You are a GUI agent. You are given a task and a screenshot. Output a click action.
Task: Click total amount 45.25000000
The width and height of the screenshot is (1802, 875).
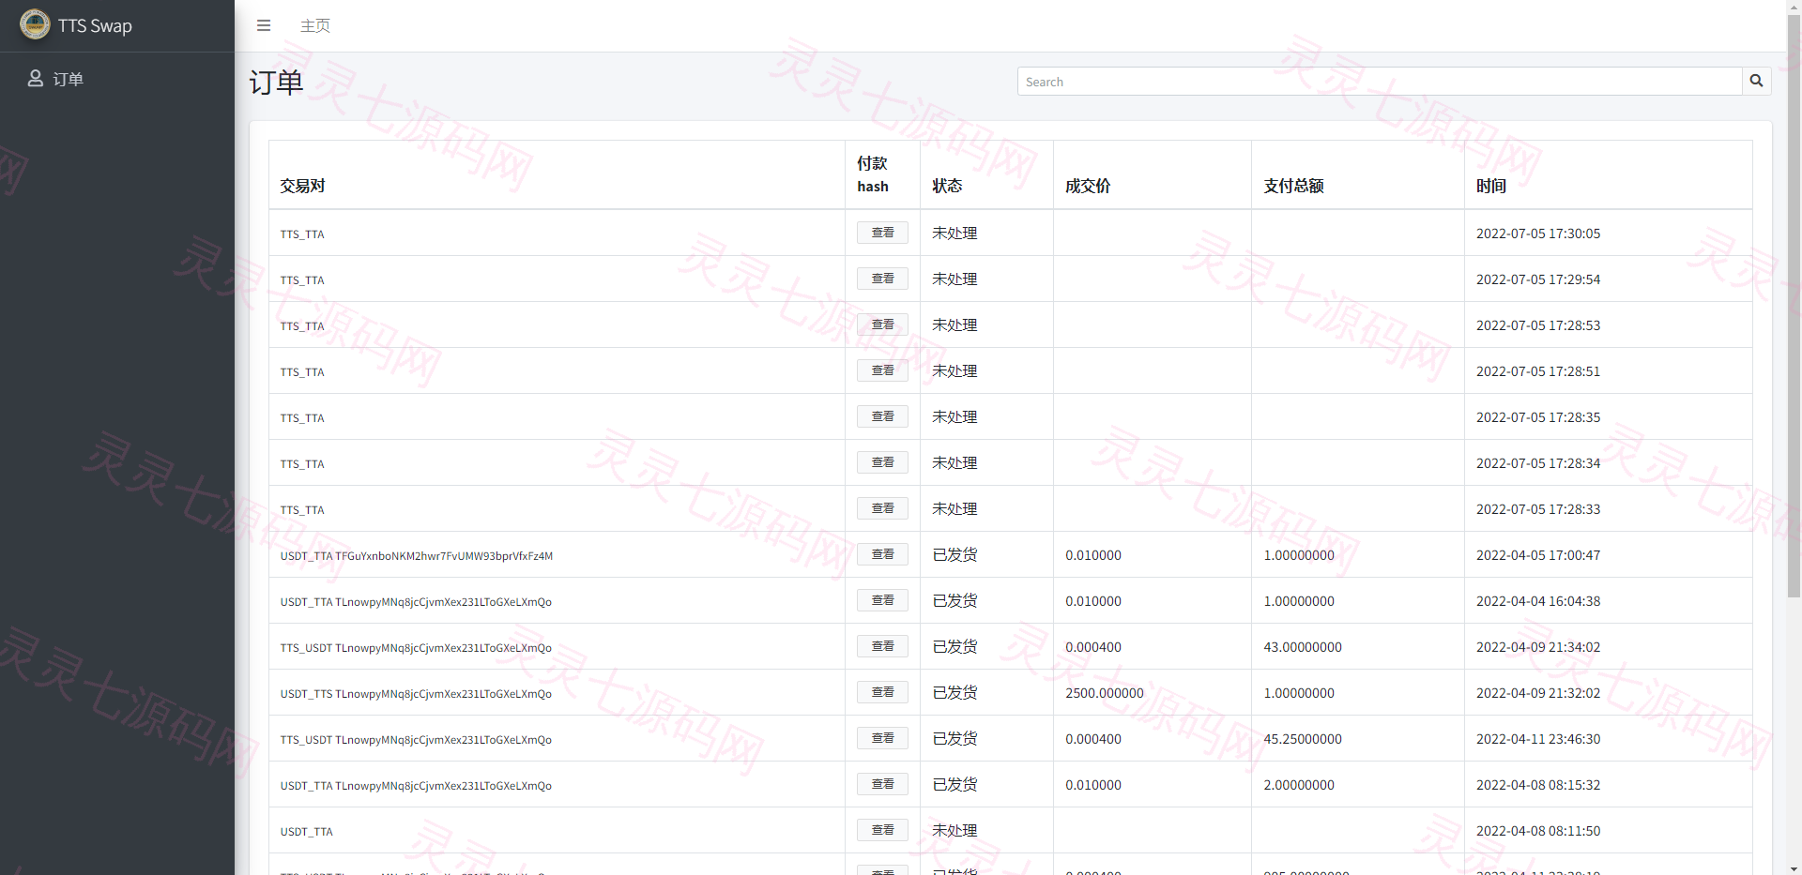click(x=1303, y=739)
